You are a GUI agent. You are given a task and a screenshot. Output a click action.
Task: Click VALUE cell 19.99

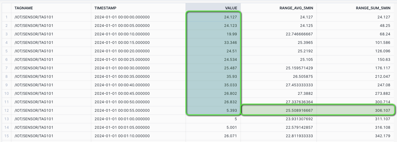tap(213, 34)
